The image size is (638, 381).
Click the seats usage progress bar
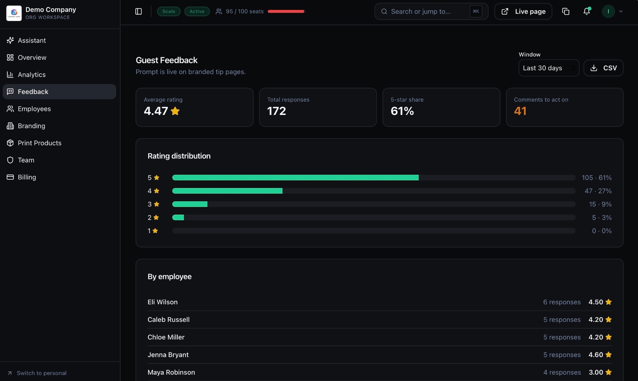286,12
